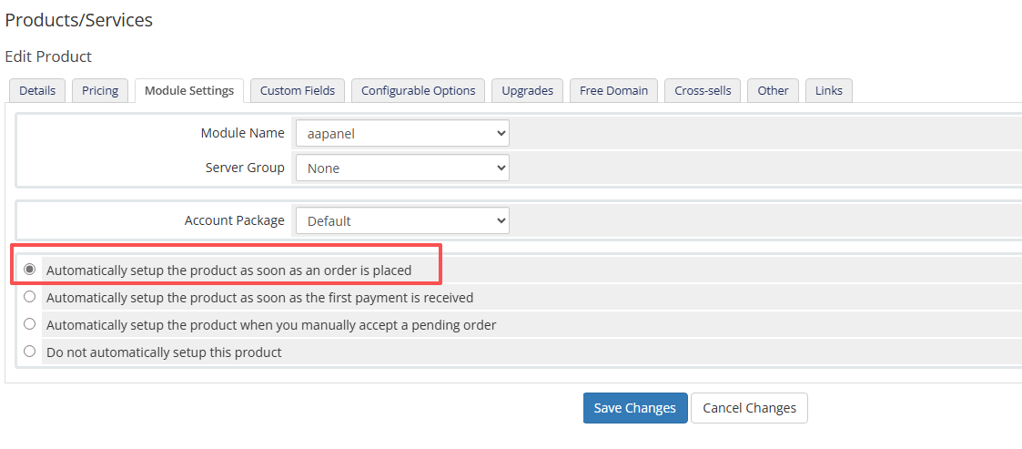The image size is (1022, 449).
Task: Select setup as soon as order is placed
Action: (30, 270)
